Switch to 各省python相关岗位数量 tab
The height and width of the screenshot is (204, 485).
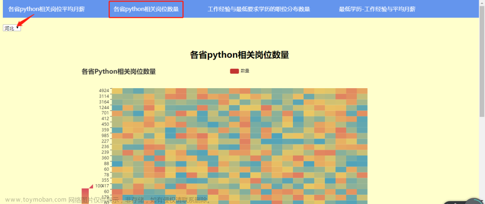click(x=146, y=9)
